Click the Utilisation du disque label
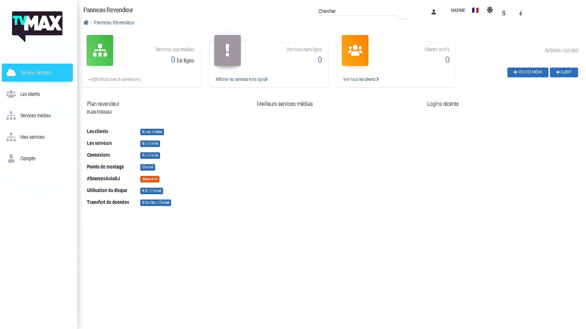 tap(107, 190)
